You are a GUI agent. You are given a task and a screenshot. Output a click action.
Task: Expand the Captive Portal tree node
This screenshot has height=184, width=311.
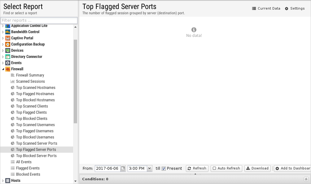pos(3,38)
